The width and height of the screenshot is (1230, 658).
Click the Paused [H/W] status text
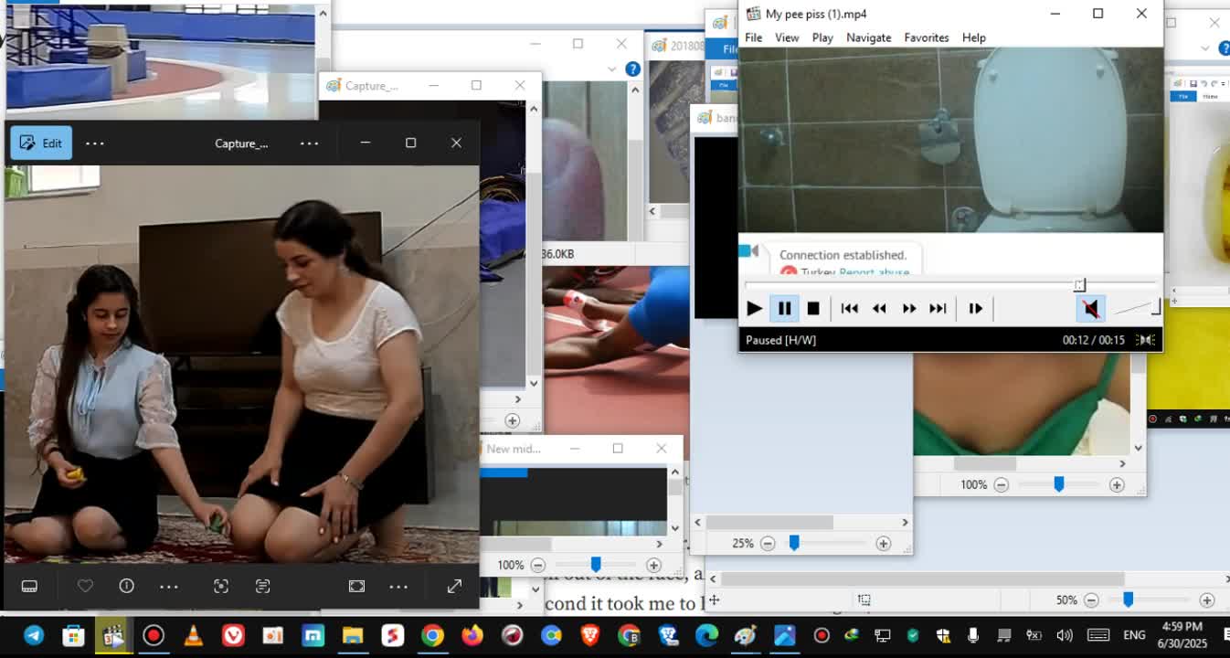pyautogui.click(x=780, y=340)
